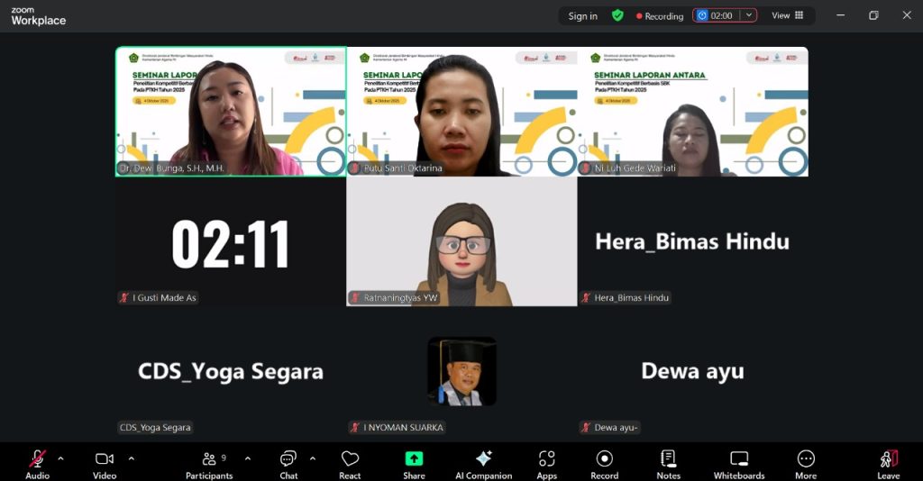The image size is (923, 481).
Task: Open the React emoji menu
Action: point(350,463)
